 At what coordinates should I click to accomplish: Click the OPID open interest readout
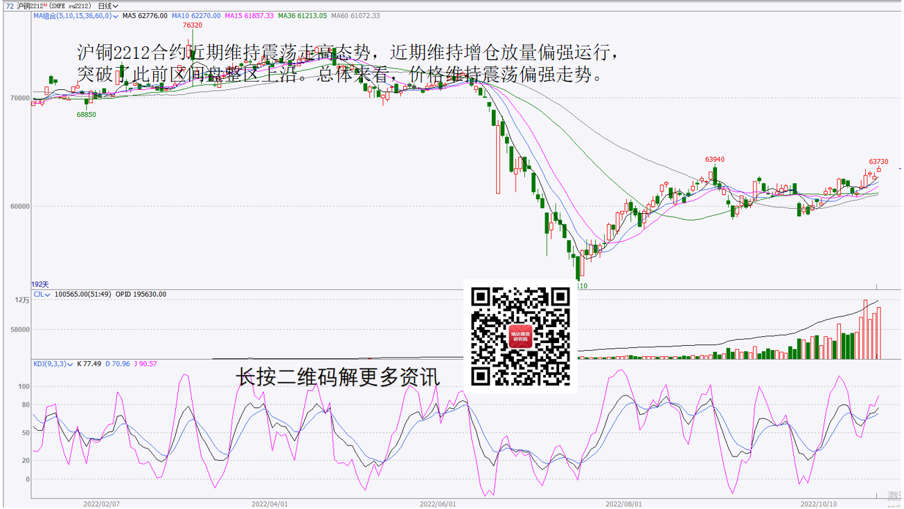141,295
